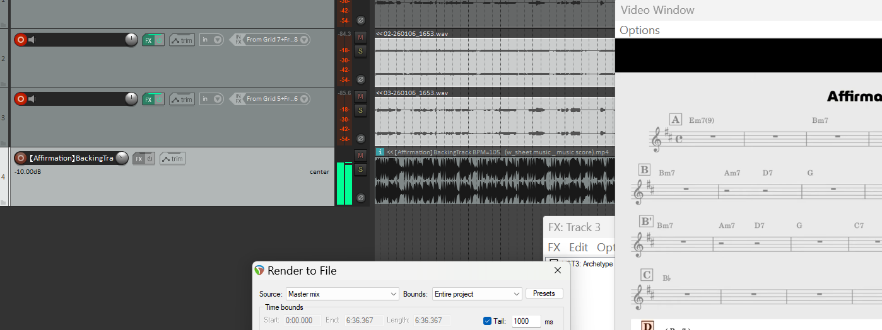Arm the Affirmation BackingTrack for recording
Image resolution: width=882 pixels, height=330 pixels.
pyautogui.click(x=20, y=158)
